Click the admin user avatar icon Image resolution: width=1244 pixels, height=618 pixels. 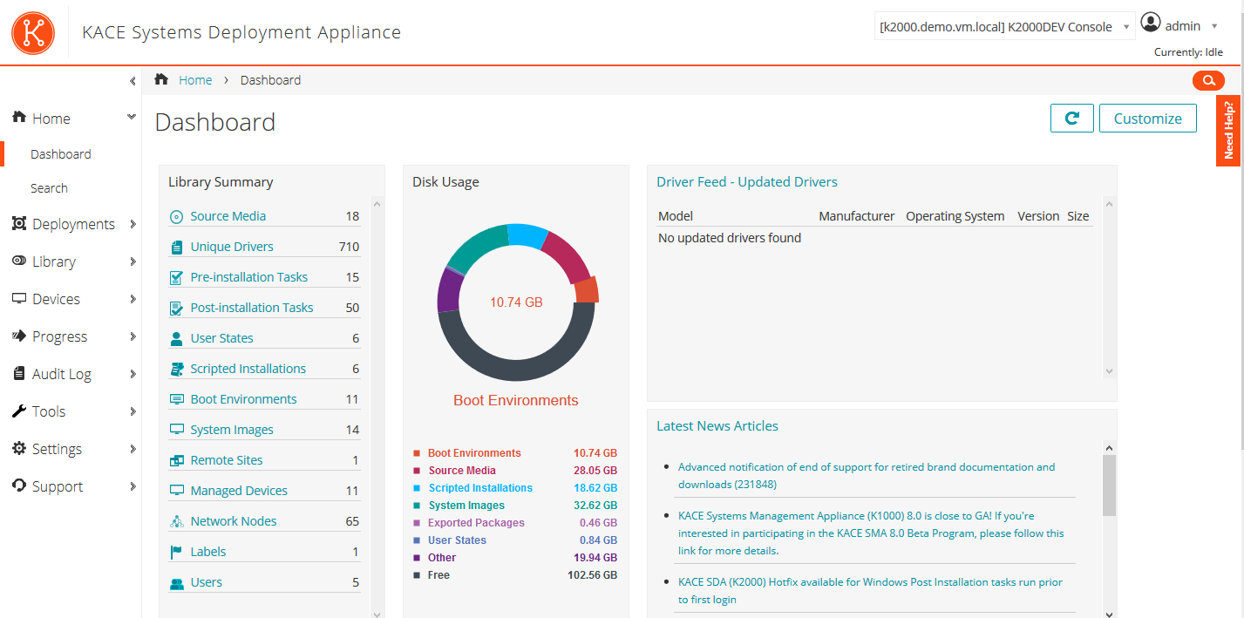1151,23
